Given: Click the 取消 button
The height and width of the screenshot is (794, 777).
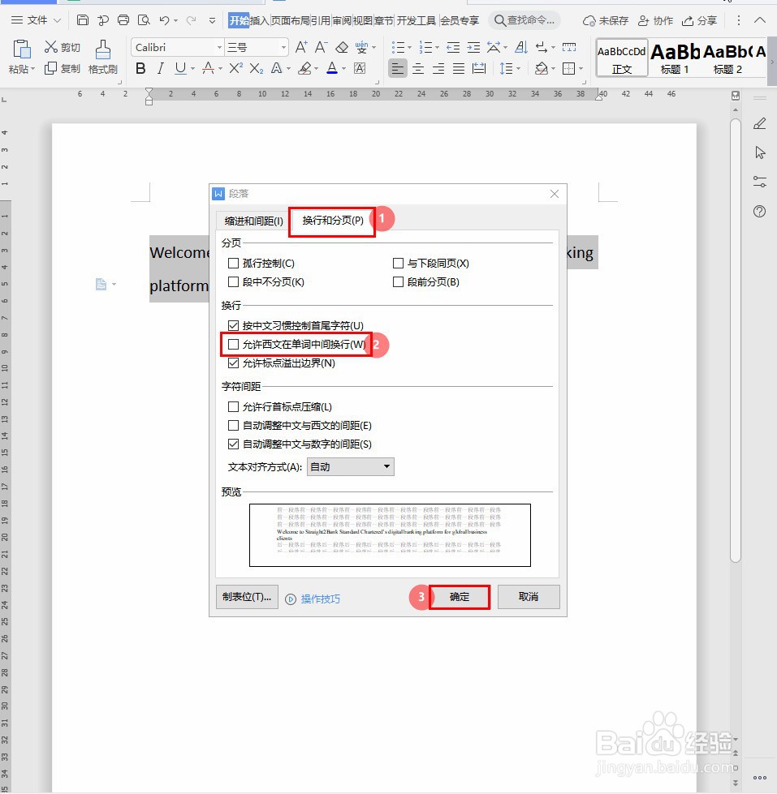Looking at the screenshot, I should click(x=529, y=597).
